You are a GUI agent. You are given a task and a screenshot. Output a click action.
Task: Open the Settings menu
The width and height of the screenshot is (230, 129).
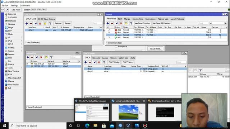click(x=14, y=6)
